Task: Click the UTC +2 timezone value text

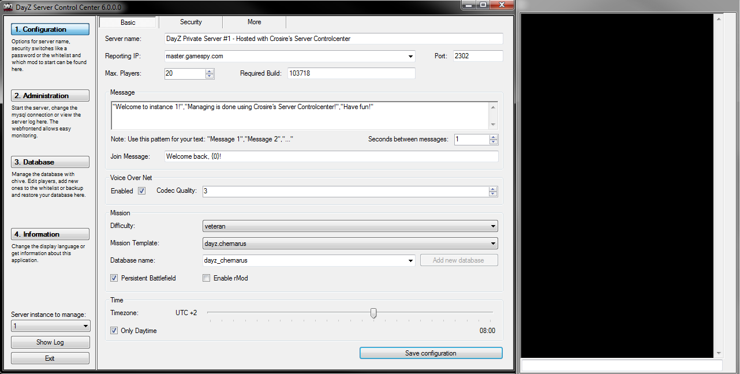Action: 186,313
